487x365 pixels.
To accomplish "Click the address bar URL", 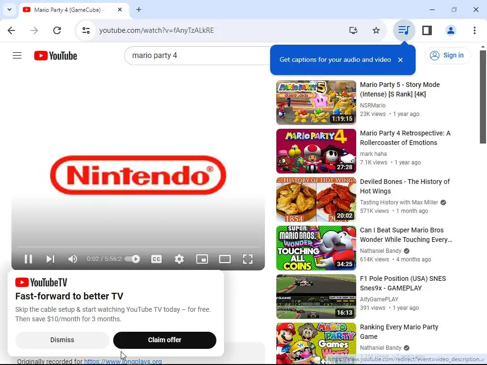I will tap(156, 30).
